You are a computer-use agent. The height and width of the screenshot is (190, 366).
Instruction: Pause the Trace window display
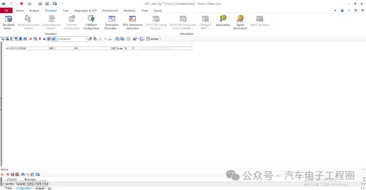click(40, 39)
